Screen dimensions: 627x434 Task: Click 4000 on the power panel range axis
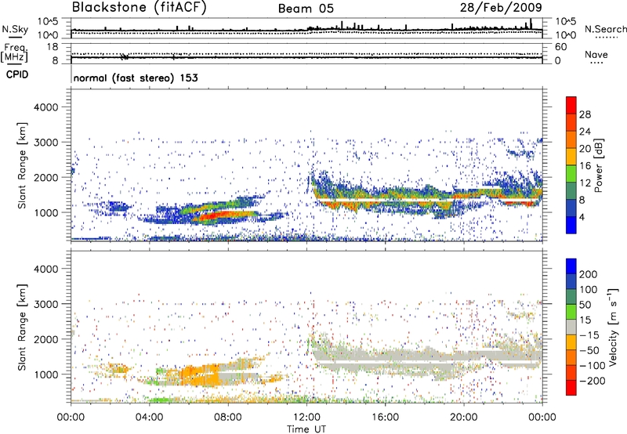tap(46, 107)
